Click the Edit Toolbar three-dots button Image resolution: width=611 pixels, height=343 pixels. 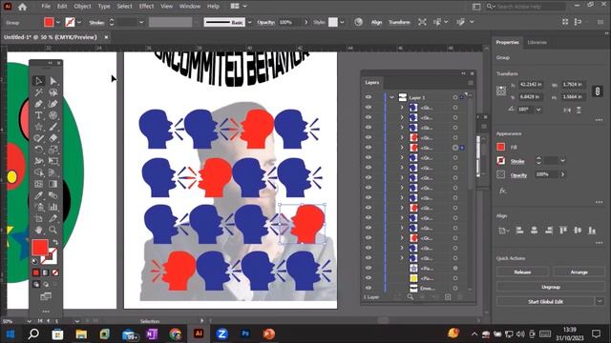tap(46, 312)
